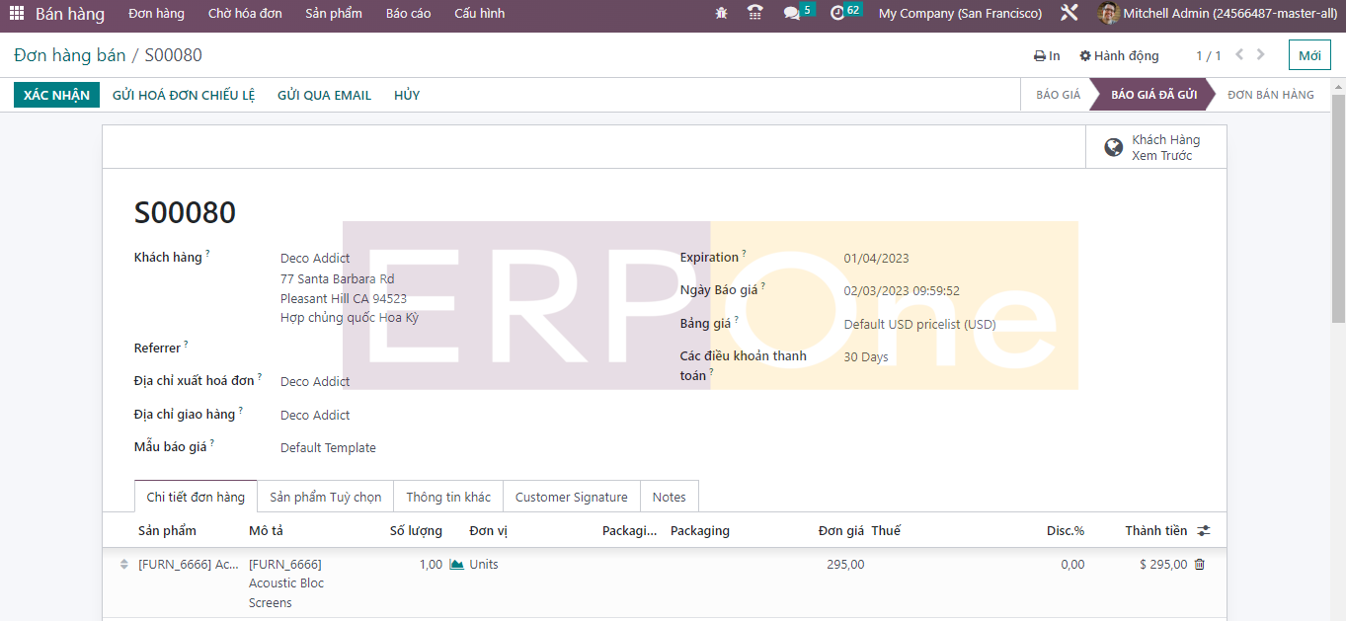This screenshot has width=1346, height=621.
Task: Toggle optional columns settings icon
Action: tap(1204, 531)
